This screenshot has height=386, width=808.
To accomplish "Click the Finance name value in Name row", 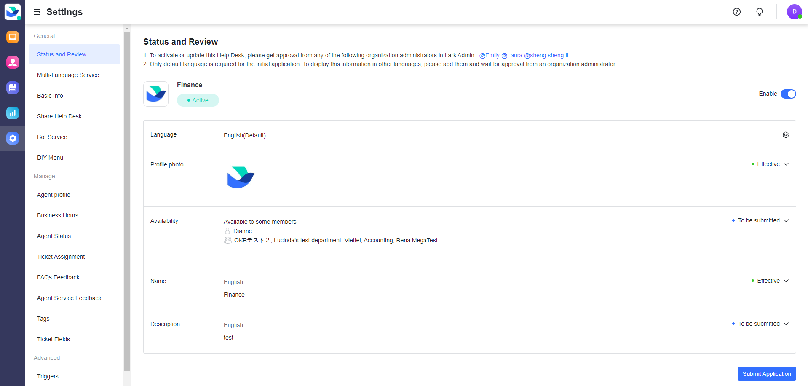I will (x=234, y=295).
